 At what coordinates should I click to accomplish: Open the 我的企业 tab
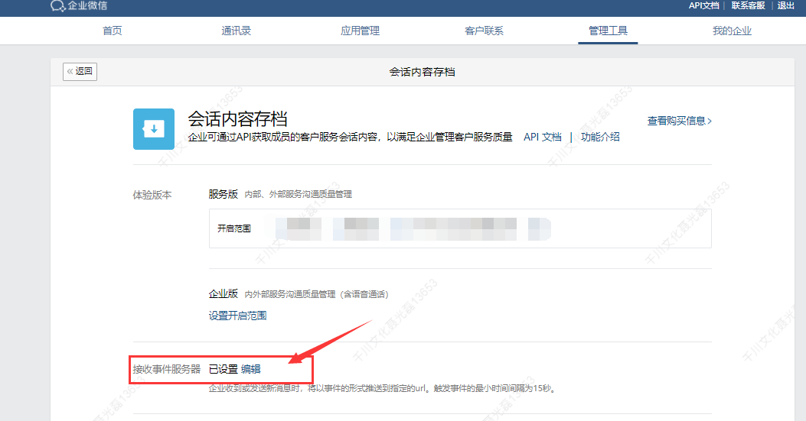pyautogui.click(x=732, y=31)
